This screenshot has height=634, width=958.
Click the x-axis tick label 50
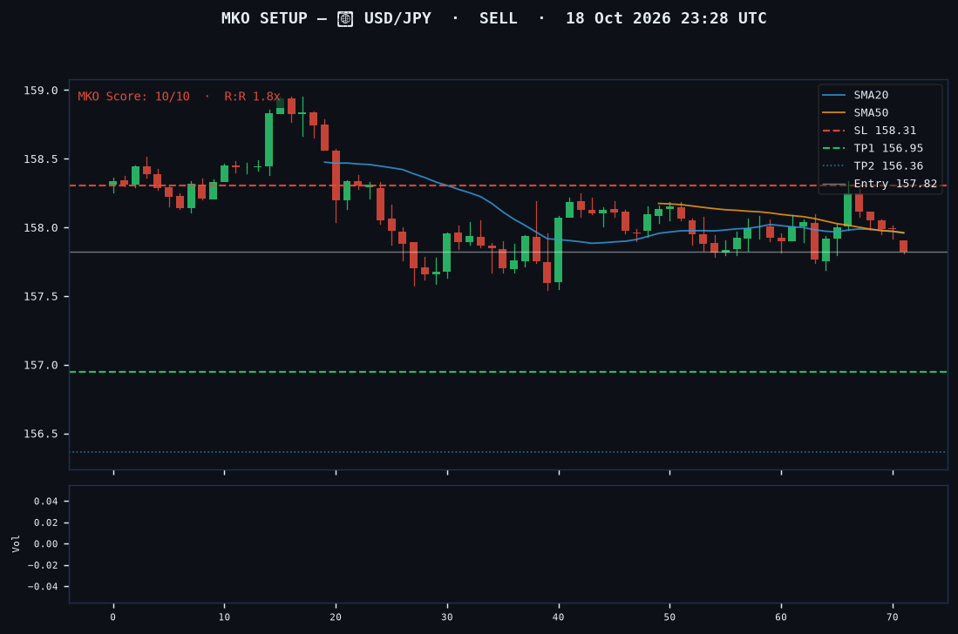[669, 617]
